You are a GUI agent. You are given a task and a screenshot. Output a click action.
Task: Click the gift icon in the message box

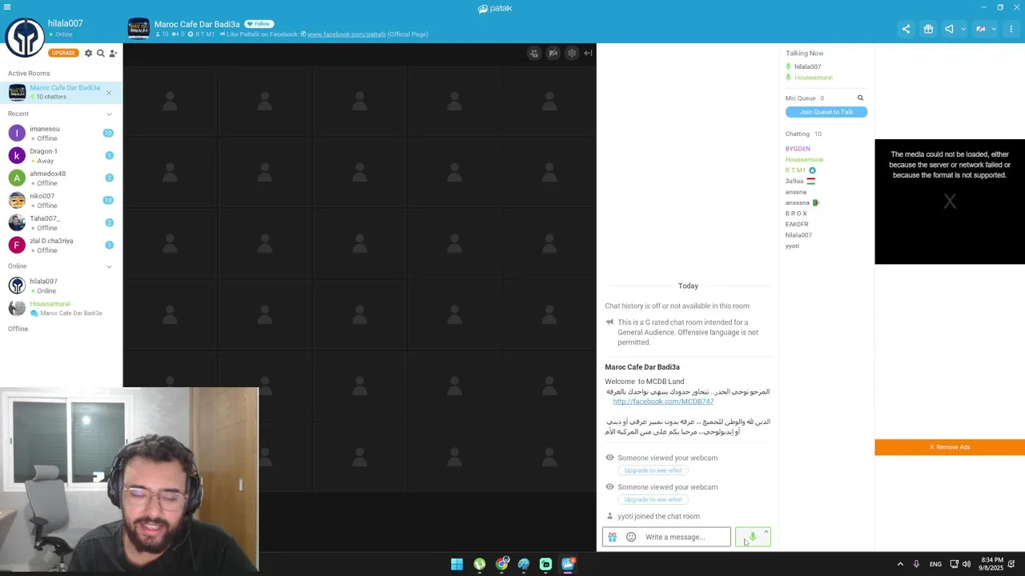click(612, 537)
